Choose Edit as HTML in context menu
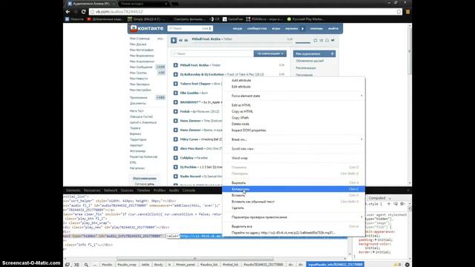Image resolution: width=475 pixels, height=267 pixels. [x=293, y=105]
